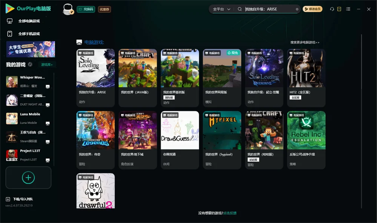Open the 我的世界：传奇 game card
Viewport: 377px width, 223px height.
tap(95, 140)
